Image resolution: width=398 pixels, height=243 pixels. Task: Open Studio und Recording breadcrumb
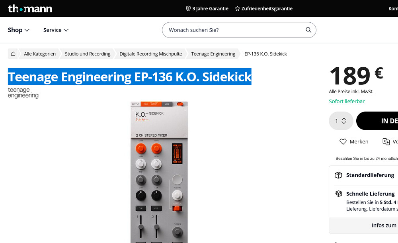tap(88, 54)
